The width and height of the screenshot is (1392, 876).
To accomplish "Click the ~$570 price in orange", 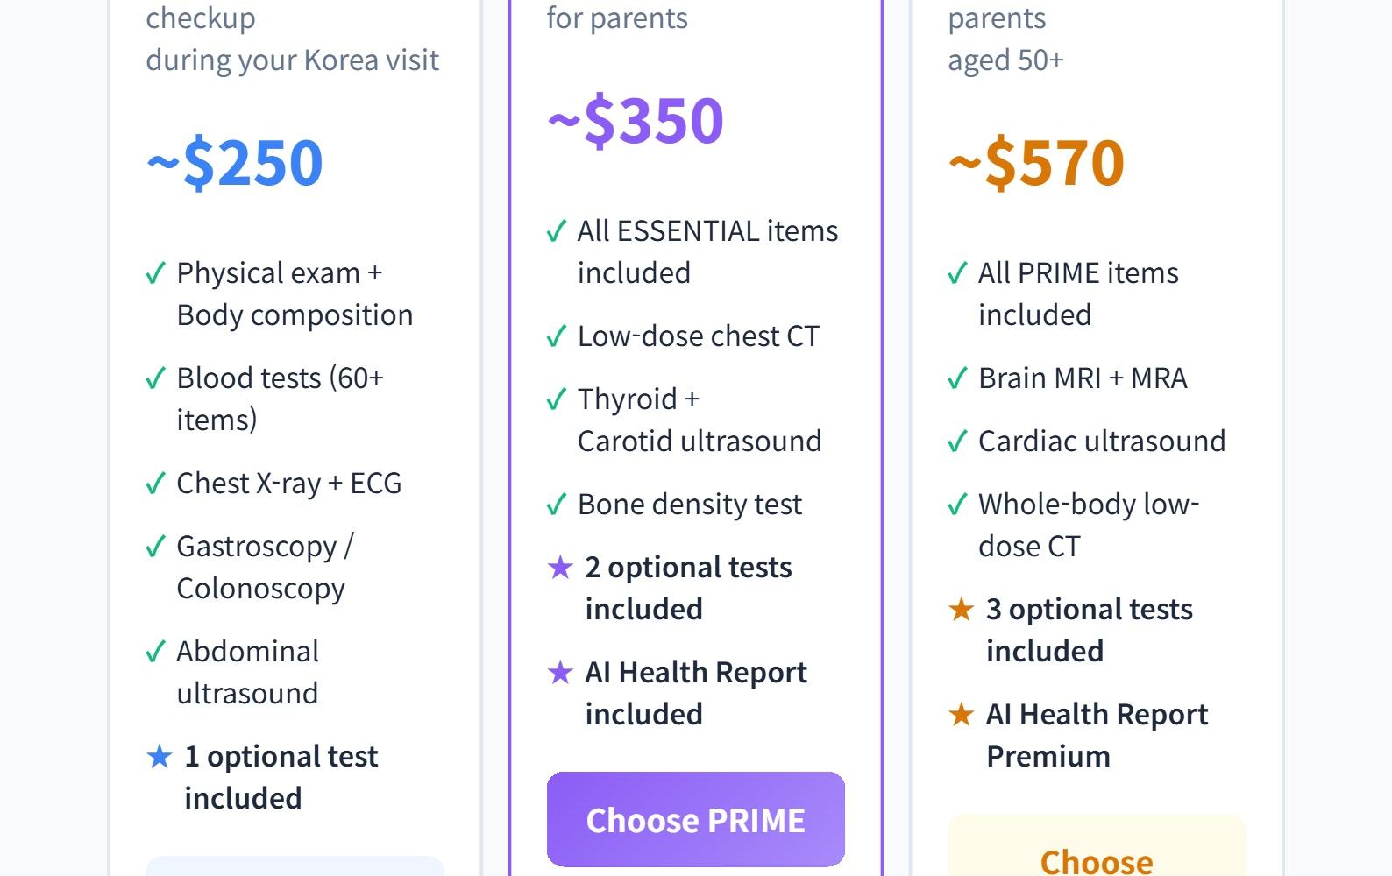I will coord(1036,163).
